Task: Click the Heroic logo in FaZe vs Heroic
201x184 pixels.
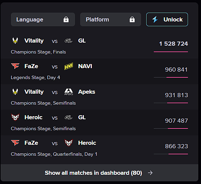Action: coord(68,143)
